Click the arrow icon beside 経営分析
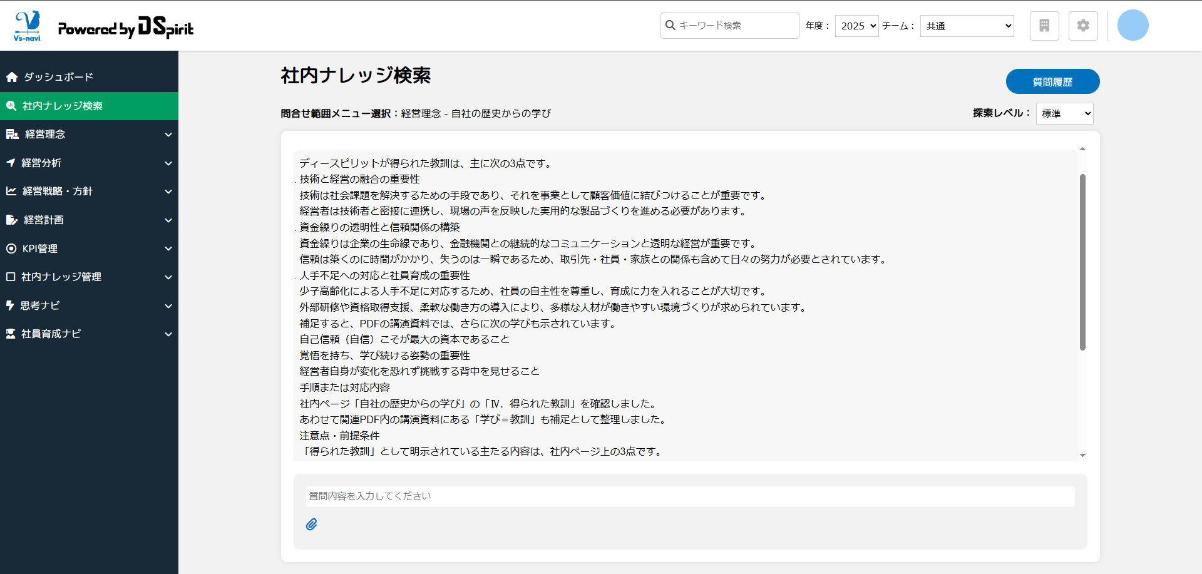The height and width of the screenshot is (574, 1202). click(x=11, y=163)
